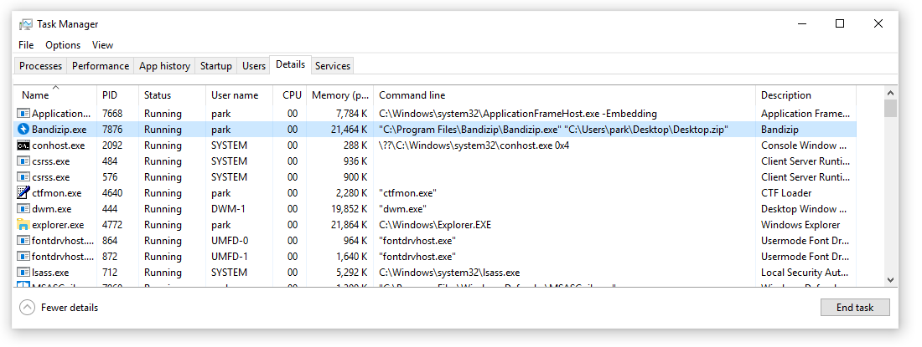The image size is (922, 347).
Task: Click the ApplicationFrameHost process icon
Action: click(x=23, y=114)
